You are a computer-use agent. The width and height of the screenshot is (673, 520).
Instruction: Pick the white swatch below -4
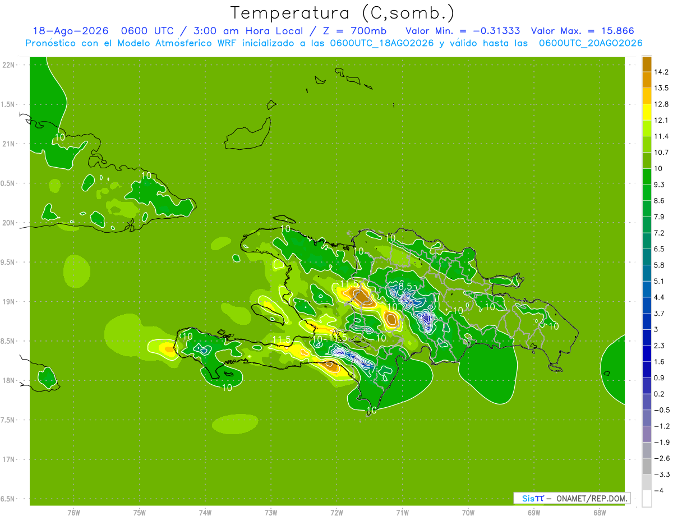[x=647, y=499]
